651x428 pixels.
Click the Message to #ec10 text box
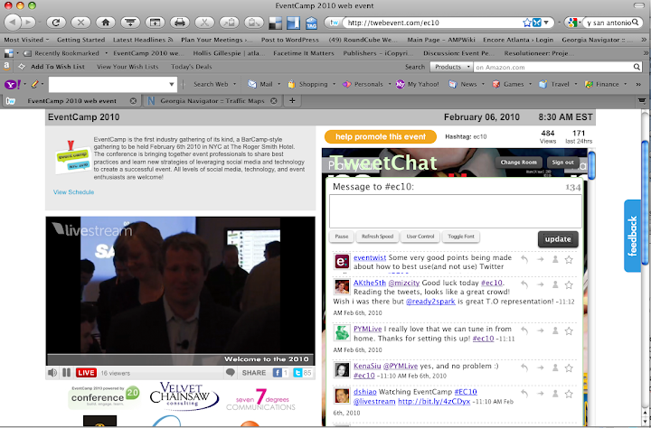pyautogui.click(x=455, y=210)
